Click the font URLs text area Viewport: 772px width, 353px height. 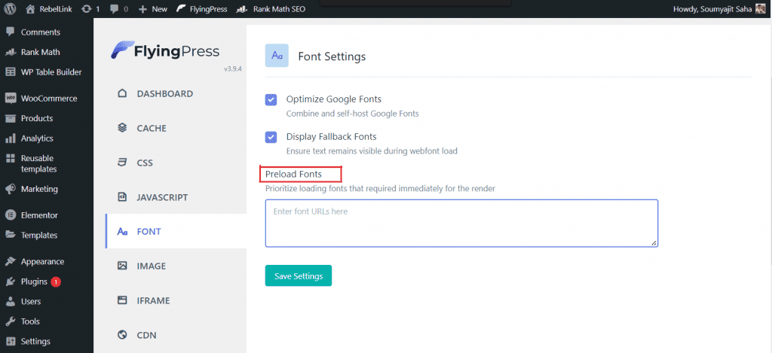point(461,223)
